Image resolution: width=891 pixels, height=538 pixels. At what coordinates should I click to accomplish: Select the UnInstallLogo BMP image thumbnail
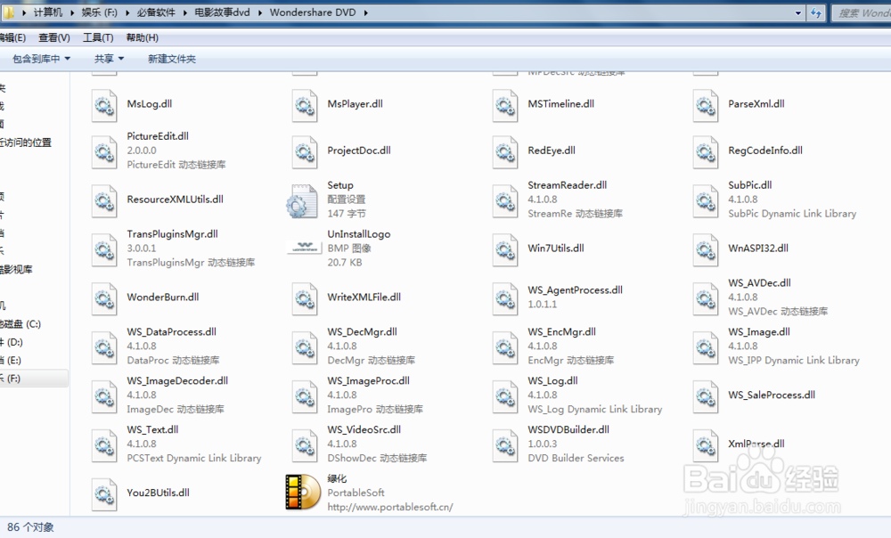coord(305,248)
